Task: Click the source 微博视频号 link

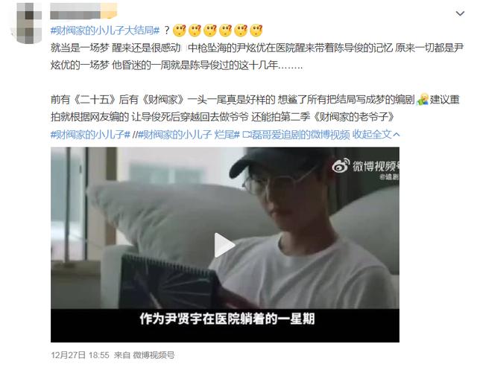Action: pos(154,355)
